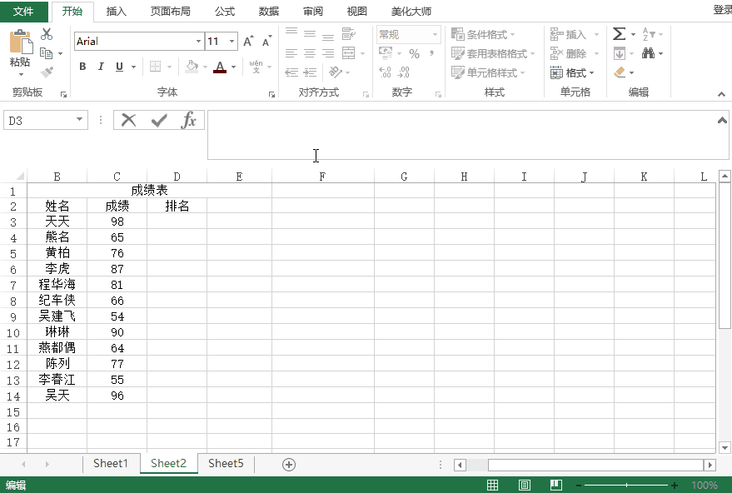Expand the font size dropdown

point(232,41)
